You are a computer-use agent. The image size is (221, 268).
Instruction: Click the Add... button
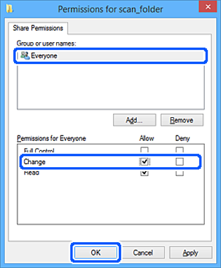coord(134,120)
